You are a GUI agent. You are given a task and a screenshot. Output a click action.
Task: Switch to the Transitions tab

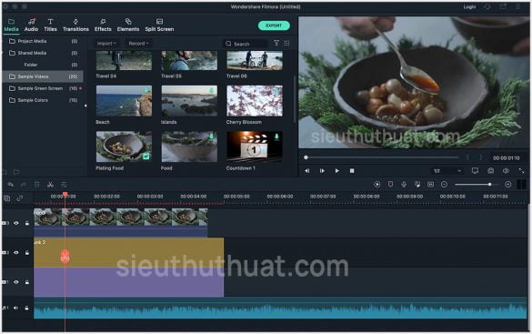click(x=75, y=25)
